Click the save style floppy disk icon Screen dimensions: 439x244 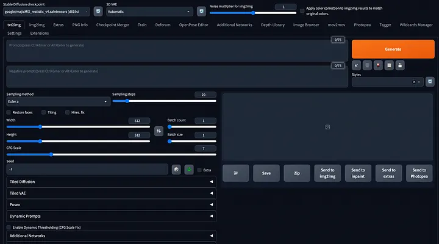coord(400,65)
